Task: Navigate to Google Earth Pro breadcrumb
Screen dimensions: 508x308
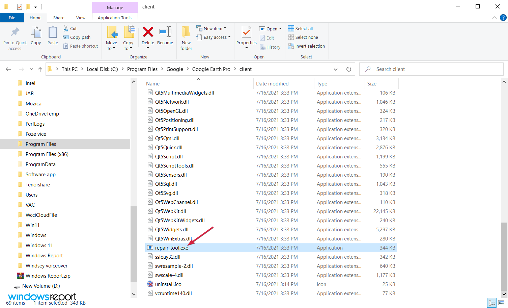Action: (x=211, y=69)
